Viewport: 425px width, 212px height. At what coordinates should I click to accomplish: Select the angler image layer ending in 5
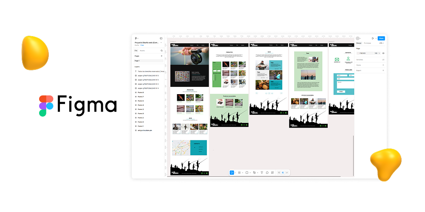tap(149, 80)
